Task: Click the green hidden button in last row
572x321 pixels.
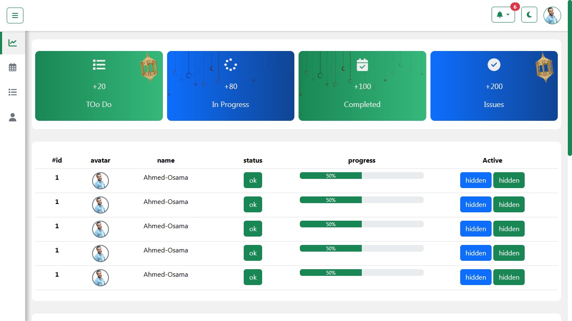Action: pyautogui.click(x=509, y=277)
